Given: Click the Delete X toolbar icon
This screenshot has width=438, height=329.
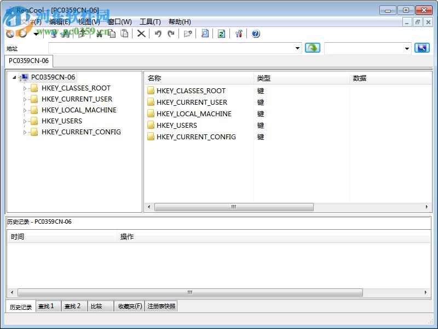Looking at the screenshot, I should tap(141, 33).
